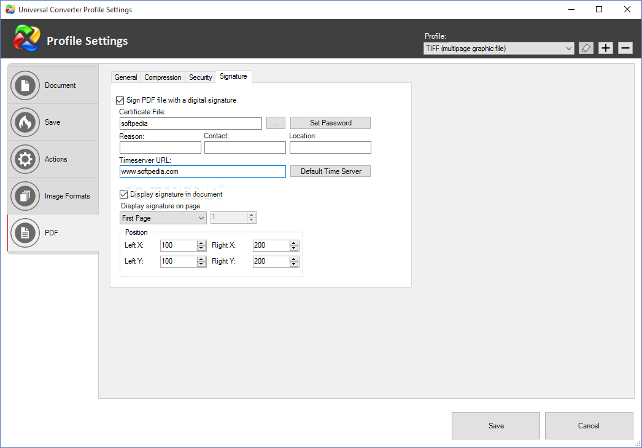Minimize the Profile Settings window

[x=571, y=9]
